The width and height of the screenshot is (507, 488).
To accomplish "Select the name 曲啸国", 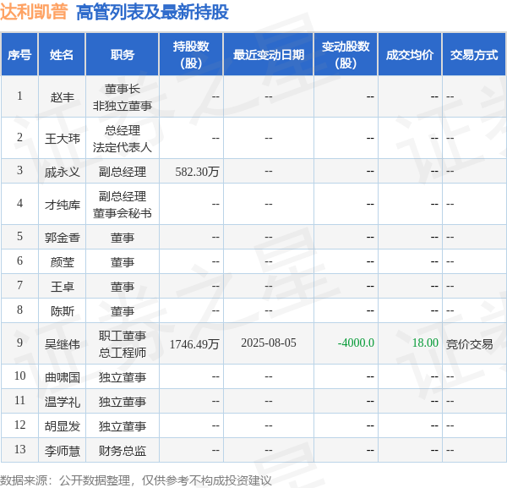I will click(x=62, y=377).
